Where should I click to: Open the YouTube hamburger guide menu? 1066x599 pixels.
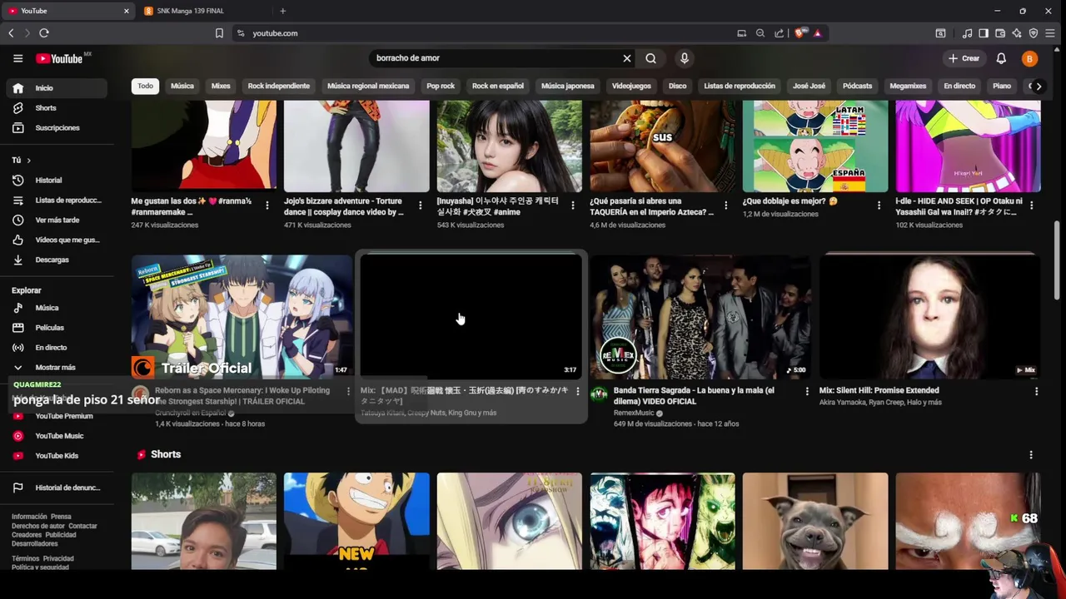(17, 58)
